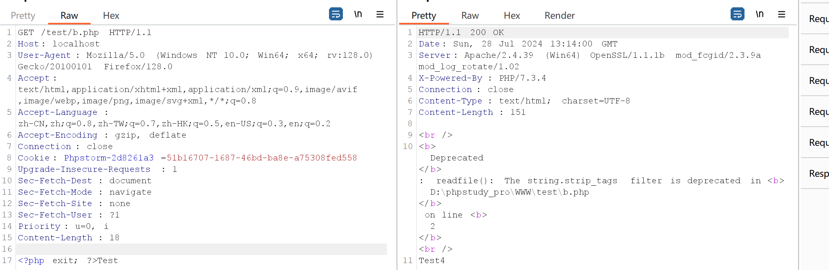
Task: Show non-printable characters in request panel
Action: 358,14
